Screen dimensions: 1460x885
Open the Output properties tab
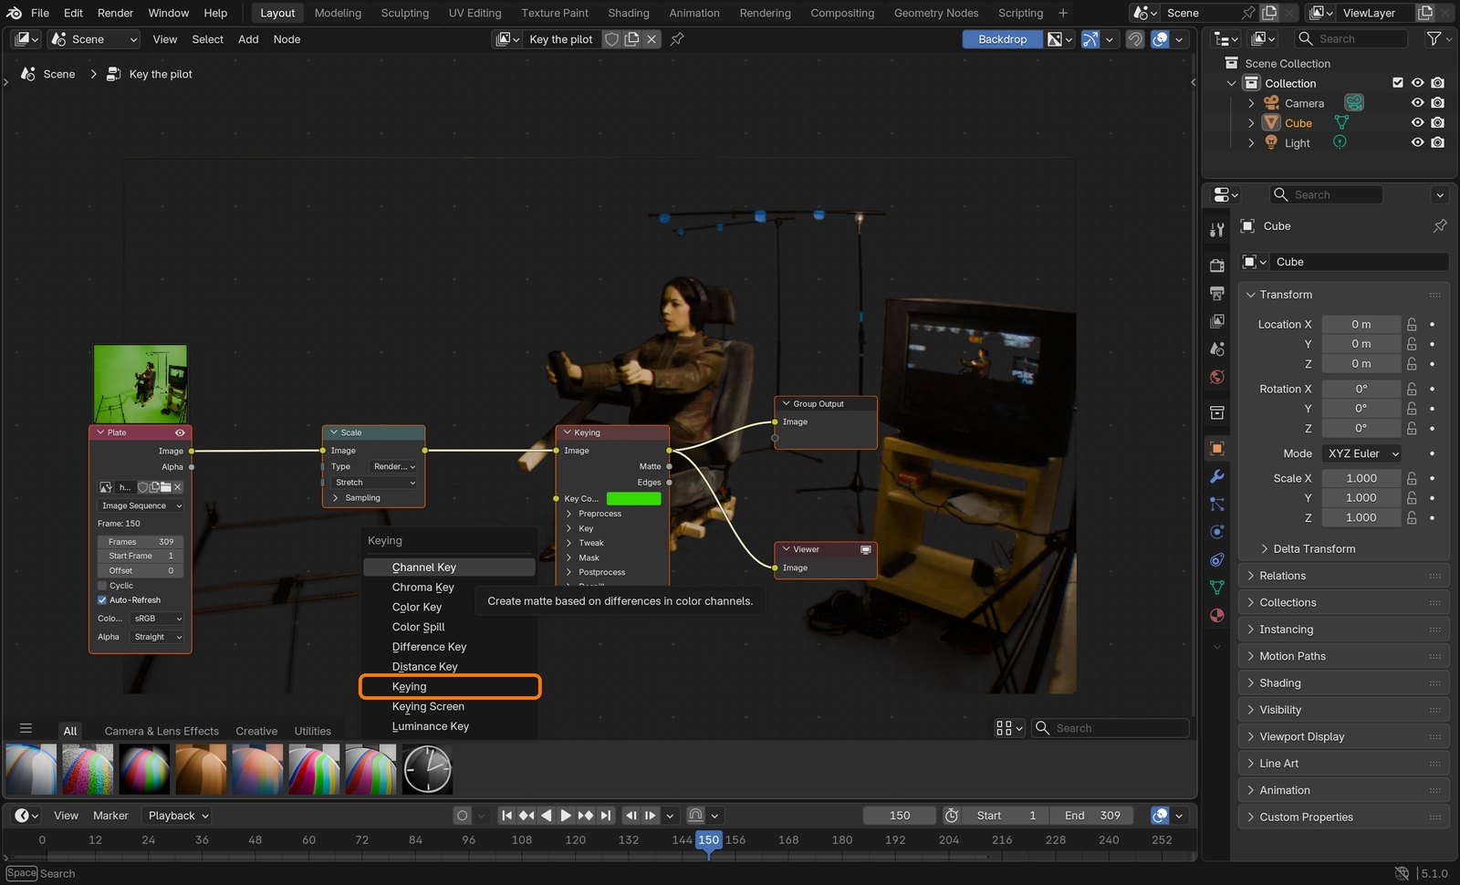1216,294
